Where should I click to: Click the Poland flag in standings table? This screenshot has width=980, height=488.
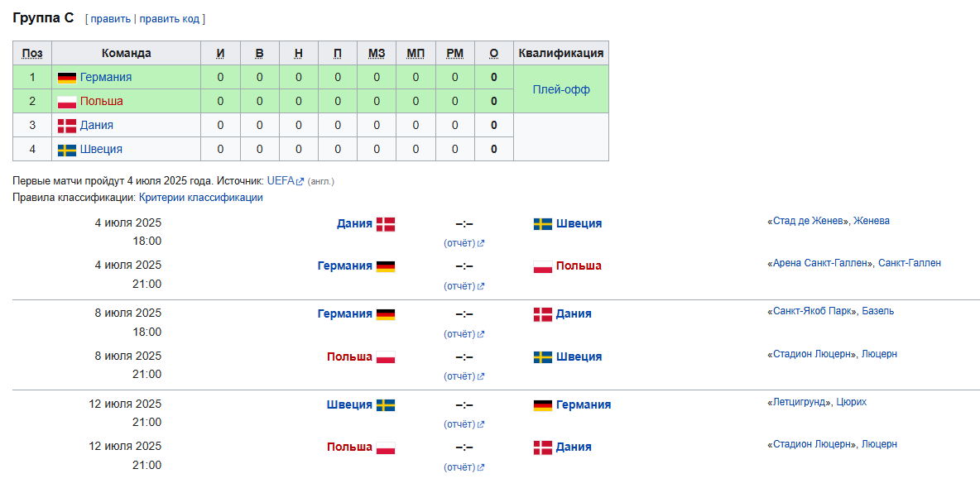[x=67, y=102]
